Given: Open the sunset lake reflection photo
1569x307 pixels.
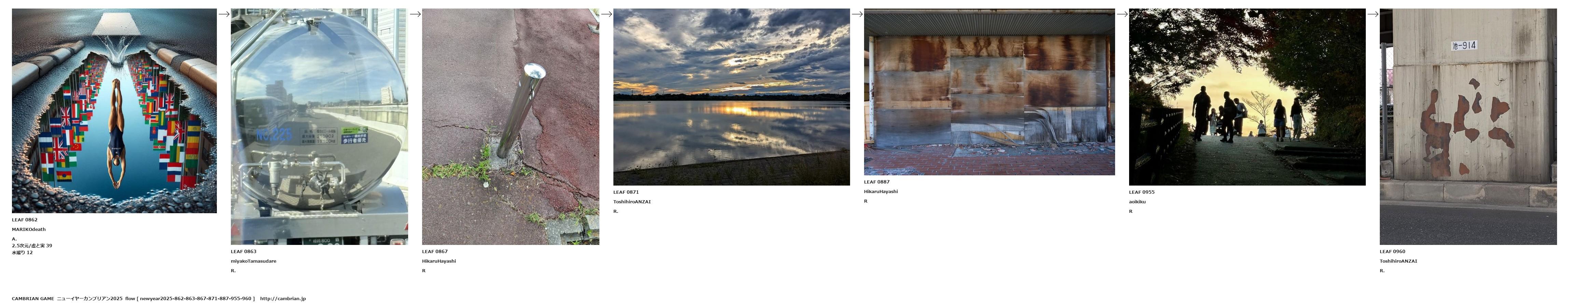Looking at the screenshot, I should [732, 97].
